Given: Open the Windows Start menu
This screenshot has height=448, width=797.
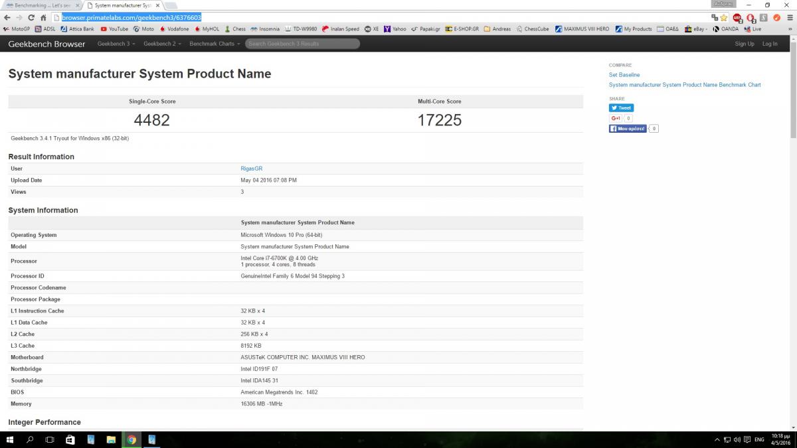Looking at the screenshot, I should pyautogui.click(x=10, y=439).
